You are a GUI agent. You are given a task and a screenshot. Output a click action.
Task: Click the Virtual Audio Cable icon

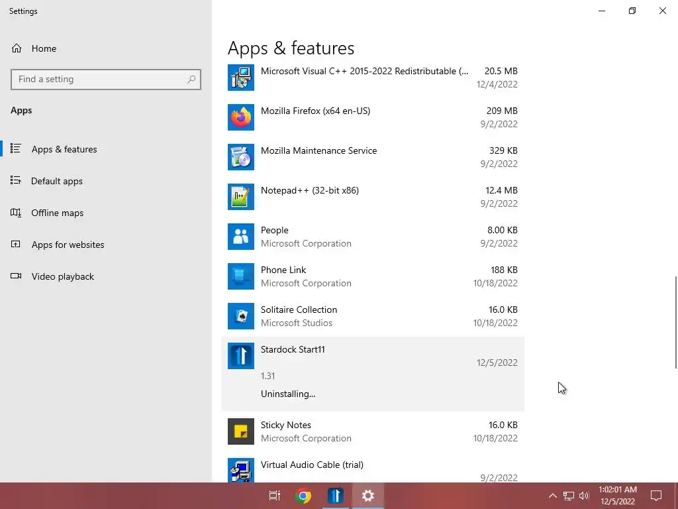[241, 470]
